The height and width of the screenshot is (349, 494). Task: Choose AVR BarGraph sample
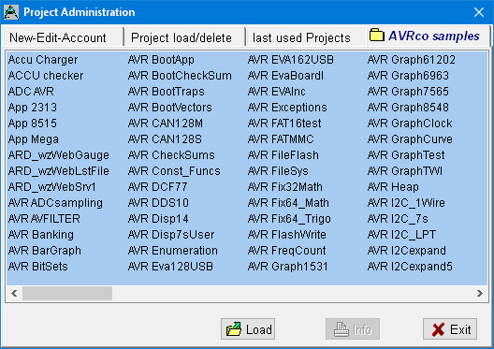pyautogui.click(x=45, y=251)
